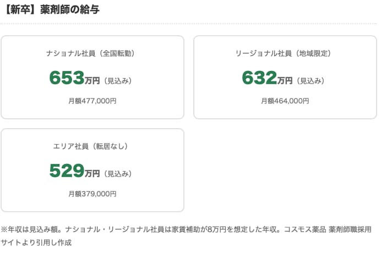Click the 万円 unit beside 632
Viewport: 381px width, 253px height.
285,81
